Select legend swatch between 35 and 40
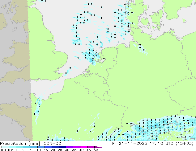Screen dimensions: 196x151 click(76, 147)
